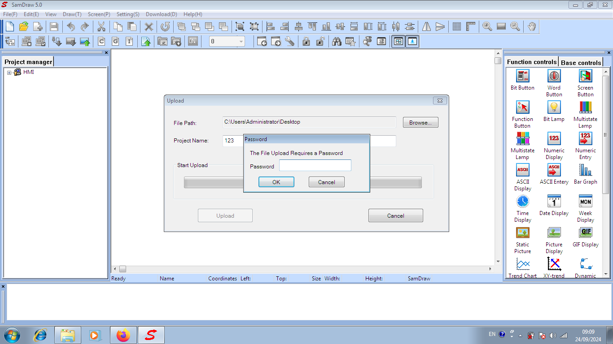Open the Download(D) menu

[x=162, y=14]
